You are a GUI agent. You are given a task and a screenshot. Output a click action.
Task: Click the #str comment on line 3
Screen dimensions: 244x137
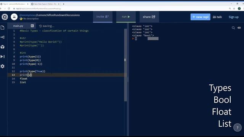[x=23, y=38]
